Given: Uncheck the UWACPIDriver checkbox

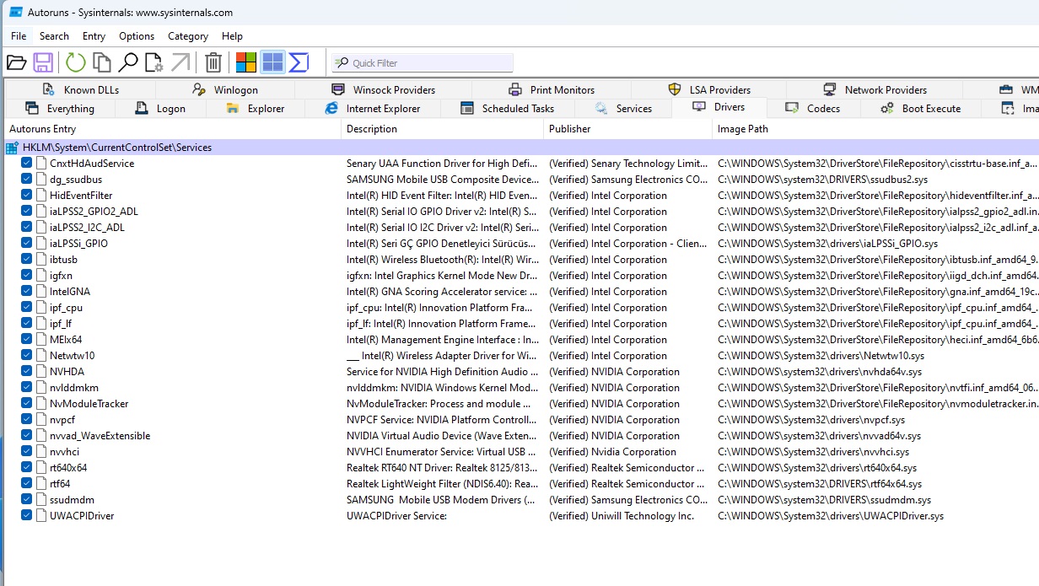Looking at the screenshot, I should (x=27, y=516).
